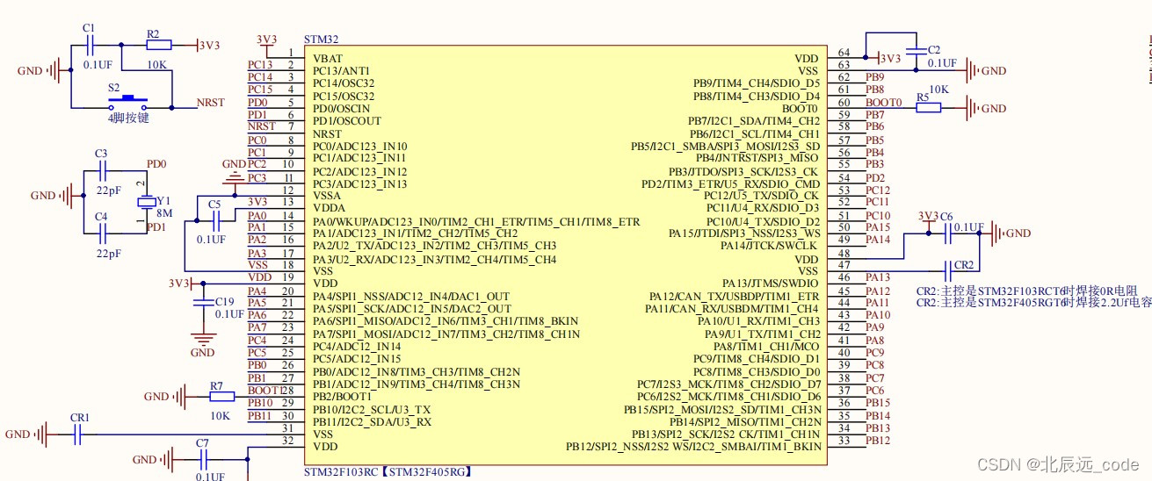Click the 'NRST' net label beside button S2
Image resolution: width=1152 pixels, height=481 pixels.
(x=211, y=103)
